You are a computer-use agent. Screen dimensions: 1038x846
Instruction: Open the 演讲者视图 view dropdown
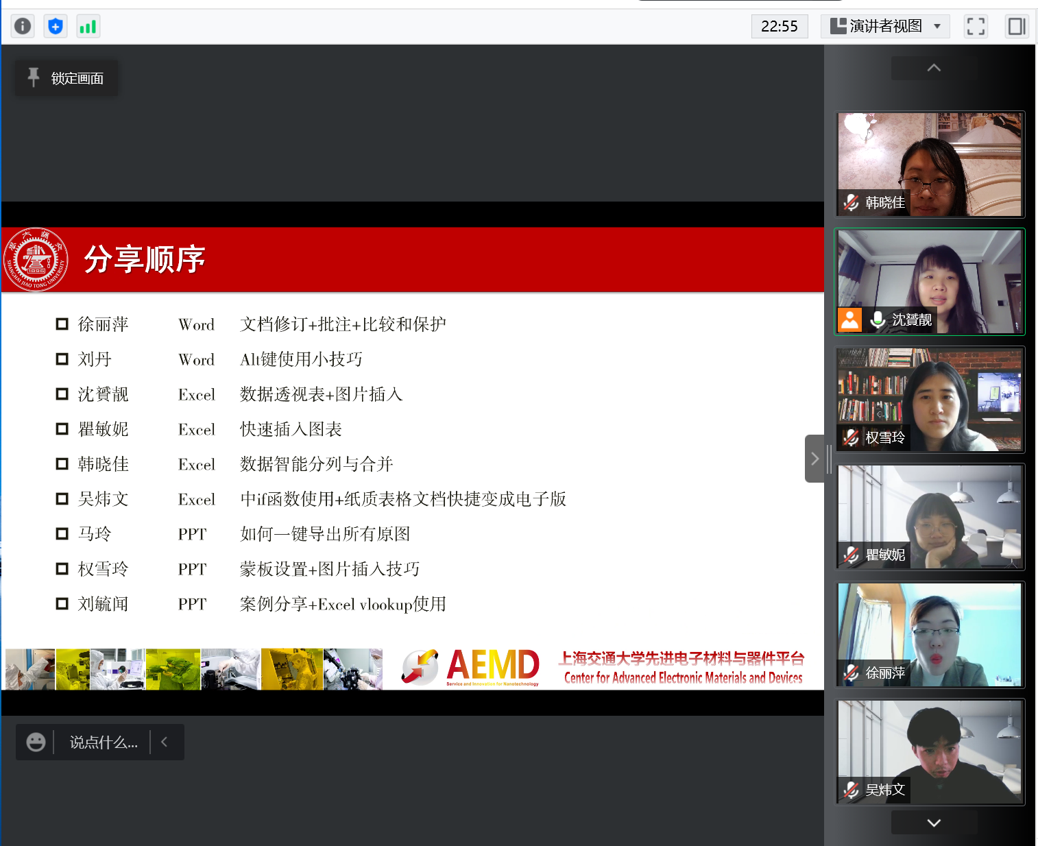tap(885, 26)
